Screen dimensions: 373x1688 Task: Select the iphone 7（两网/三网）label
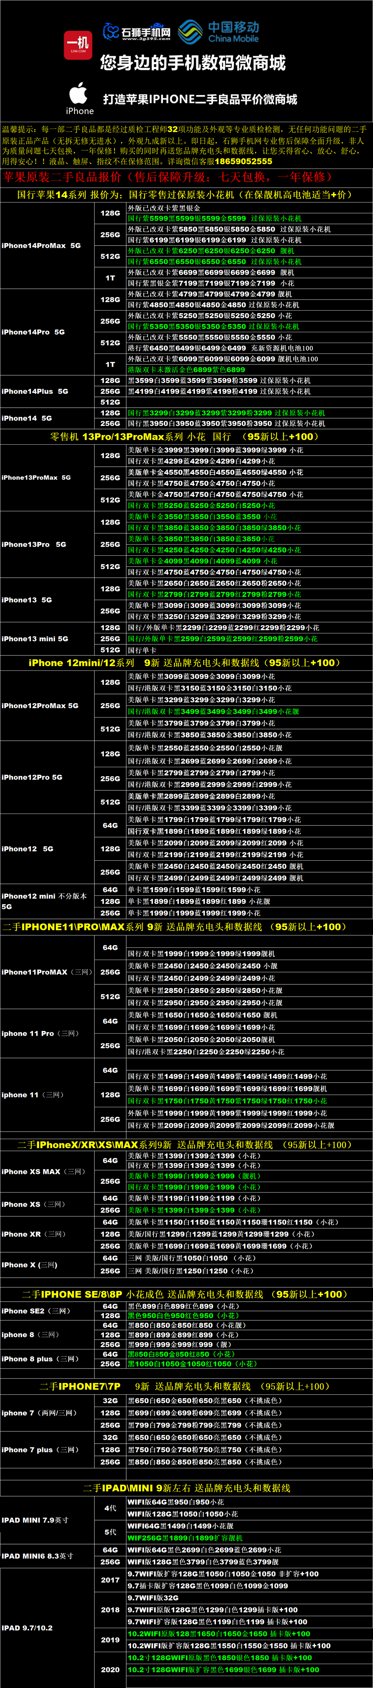(x=39, y=1413)
